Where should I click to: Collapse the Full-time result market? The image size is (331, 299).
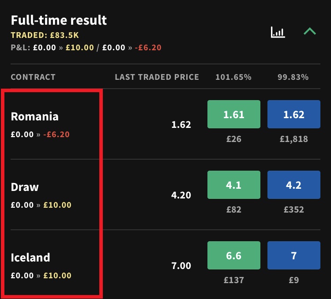[x=310, y=32]
